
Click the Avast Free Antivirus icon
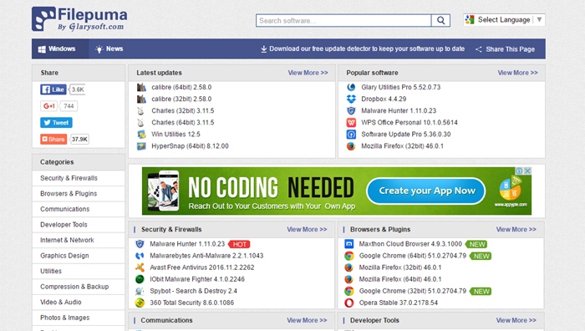tap(140, 267)
